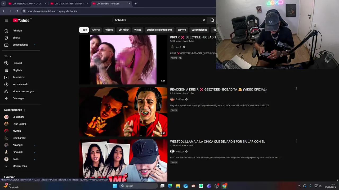Select the En vivo filter chip

pos(182,30)
